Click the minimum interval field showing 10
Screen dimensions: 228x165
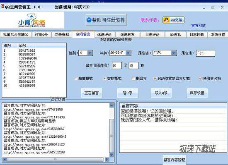click(x=116, y=65)
